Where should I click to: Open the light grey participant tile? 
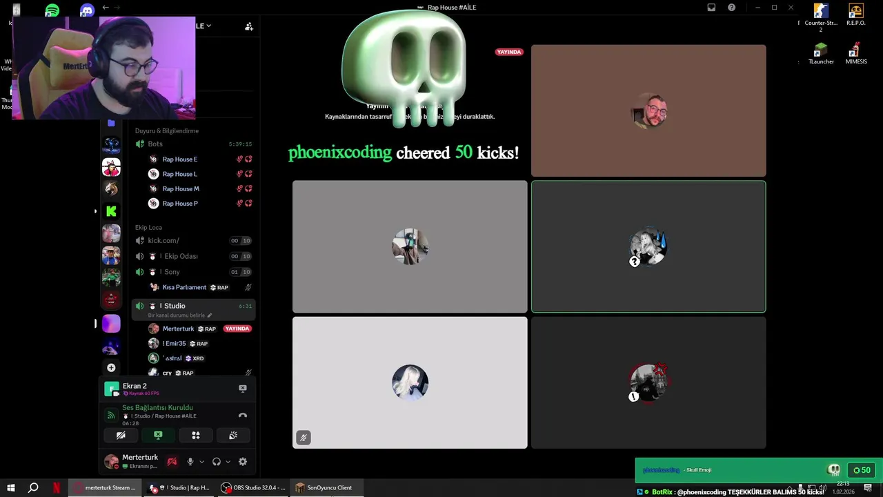pyautogui.click(x=410, y=382)
